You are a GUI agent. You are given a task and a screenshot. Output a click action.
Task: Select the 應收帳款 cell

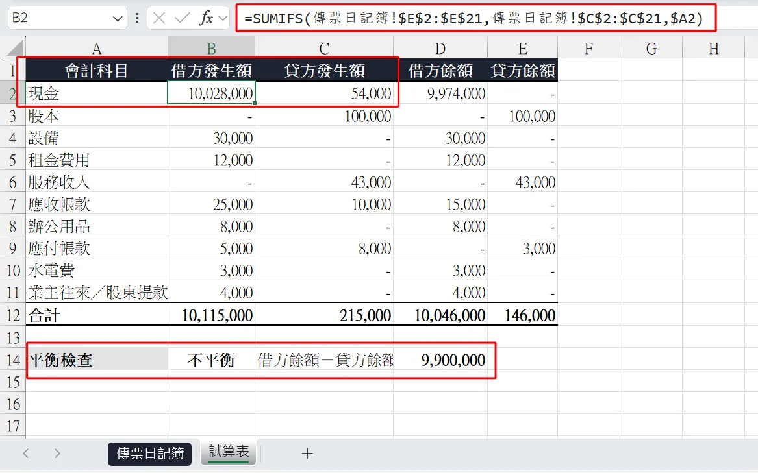click(x=97, y=204)
